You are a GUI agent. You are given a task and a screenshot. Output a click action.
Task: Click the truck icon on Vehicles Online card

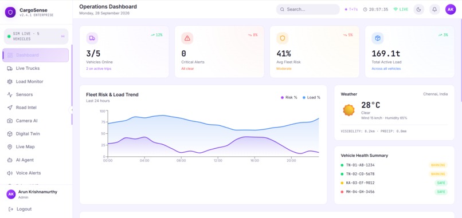click(x=92, y=38)
